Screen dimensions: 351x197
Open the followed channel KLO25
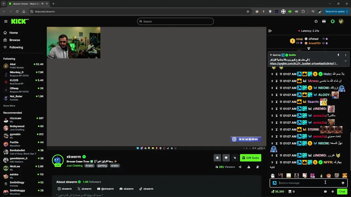tap(23, 82)
